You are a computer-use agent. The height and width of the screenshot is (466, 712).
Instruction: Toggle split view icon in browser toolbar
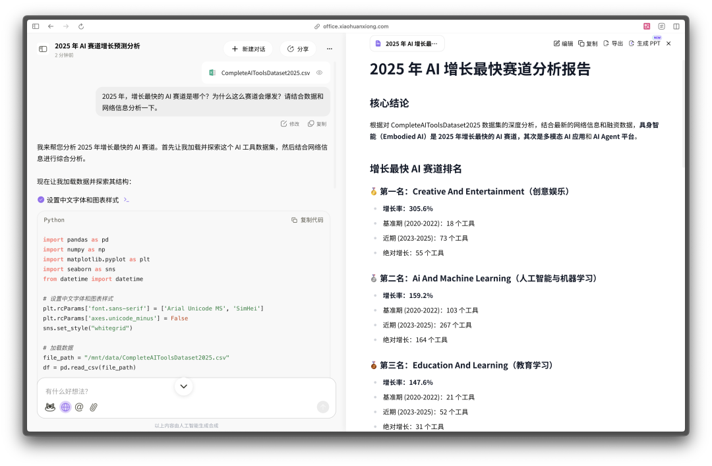pyautogui.click(x=676, y=26)
